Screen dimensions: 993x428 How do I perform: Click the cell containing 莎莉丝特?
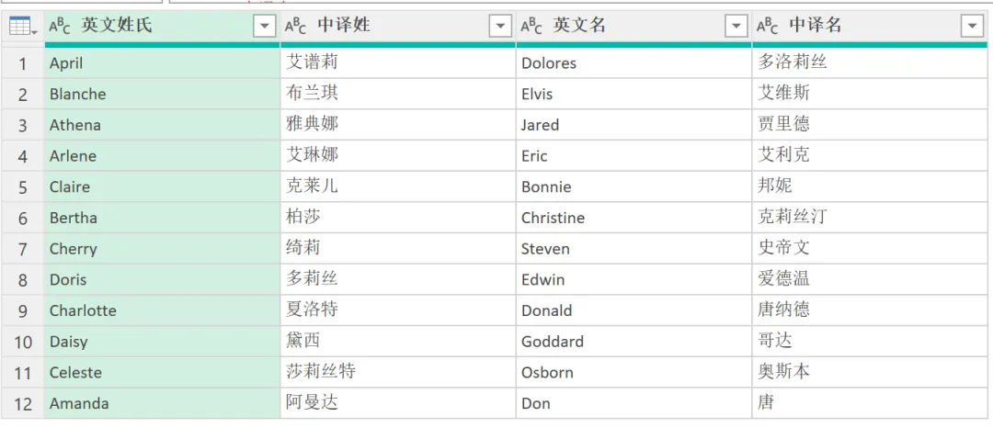[398, 372]
